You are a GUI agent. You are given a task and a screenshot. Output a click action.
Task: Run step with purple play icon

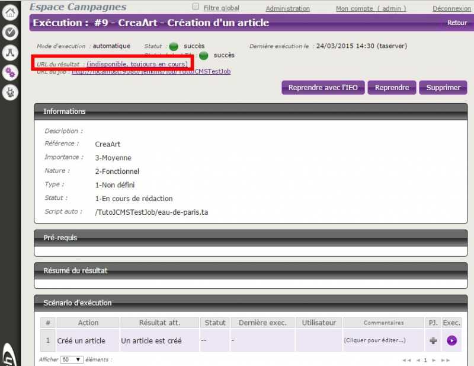click(x=452, y=340)
